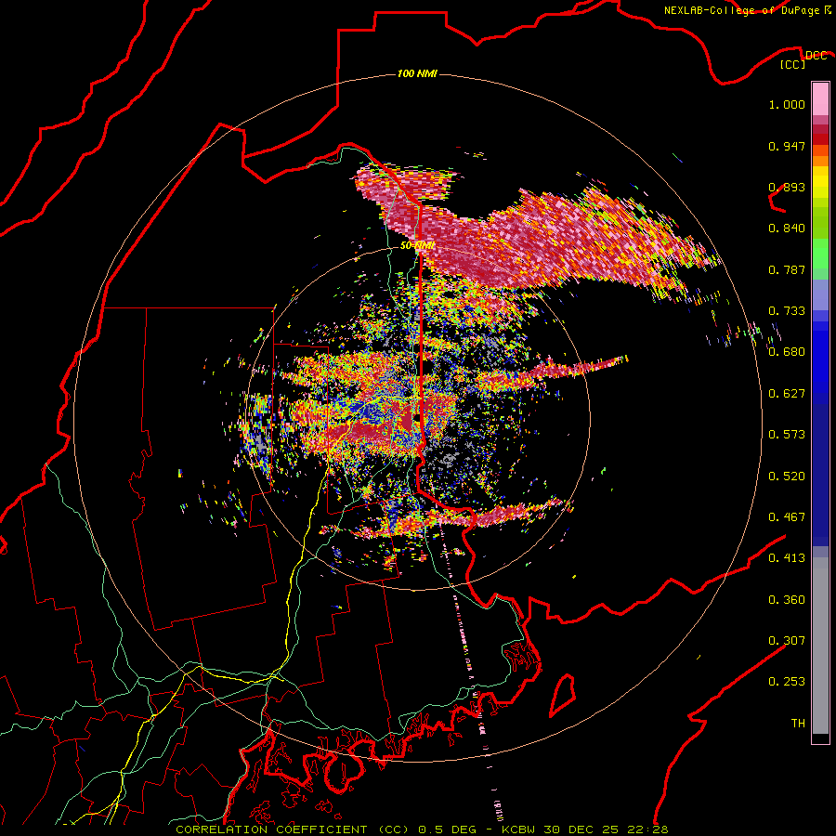Click the 0.733 scale value
Screen dimensions: 836x836
[x=787, y=311]
